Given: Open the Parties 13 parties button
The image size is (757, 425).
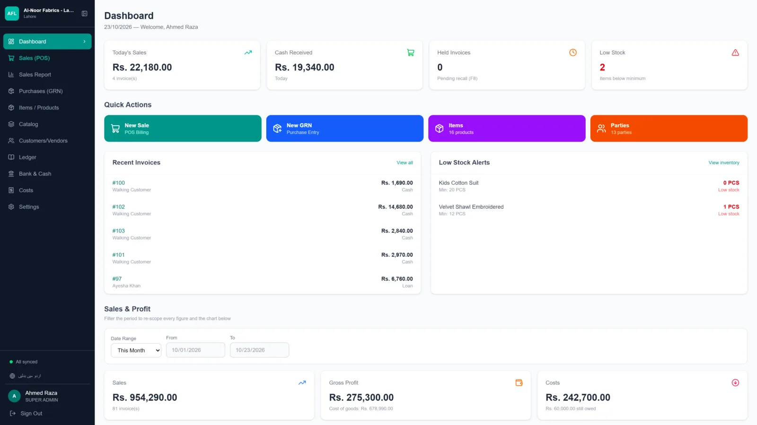Looking at the screenshot, I should pyautogui.click(x=669, y=128).
